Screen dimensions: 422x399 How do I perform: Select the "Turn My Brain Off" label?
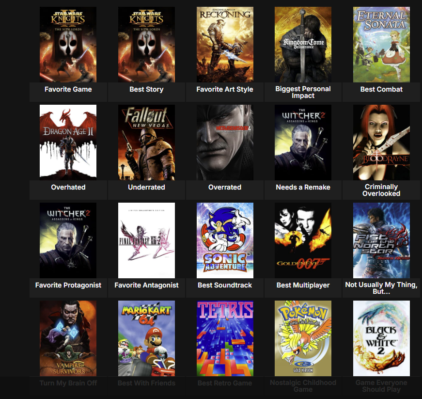coord(68,383)
